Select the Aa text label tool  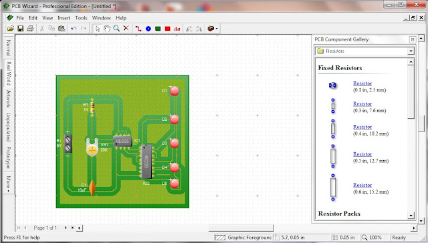tap(177, 29)
